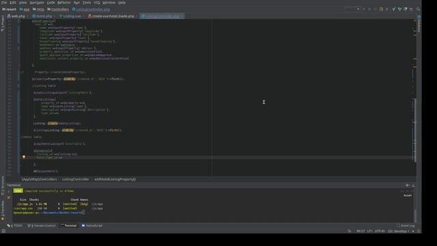
Task: Click the terminal command prompt line
Action: coord(48,213)
